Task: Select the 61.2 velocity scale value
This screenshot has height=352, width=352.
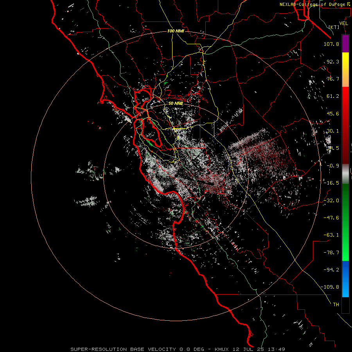Action: pyautogui.click(x=333, y=96)
